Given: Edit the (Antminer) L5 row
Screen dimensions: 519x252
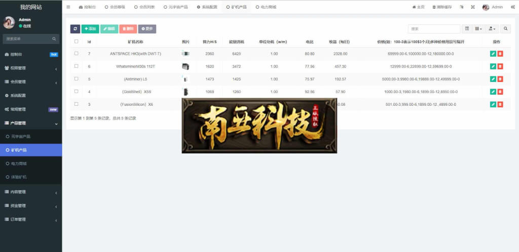Looking at the screenshot, I should pyautogui.click(x=493, y=79).
